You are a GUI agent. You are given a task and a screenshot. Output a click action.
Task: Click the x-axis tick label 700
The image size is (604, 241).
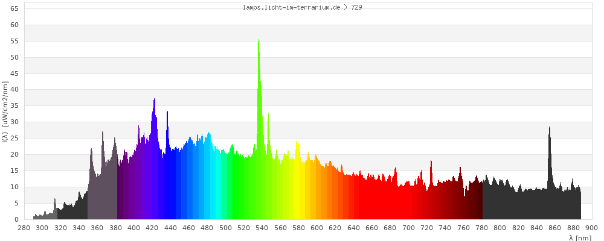[408, 228]
